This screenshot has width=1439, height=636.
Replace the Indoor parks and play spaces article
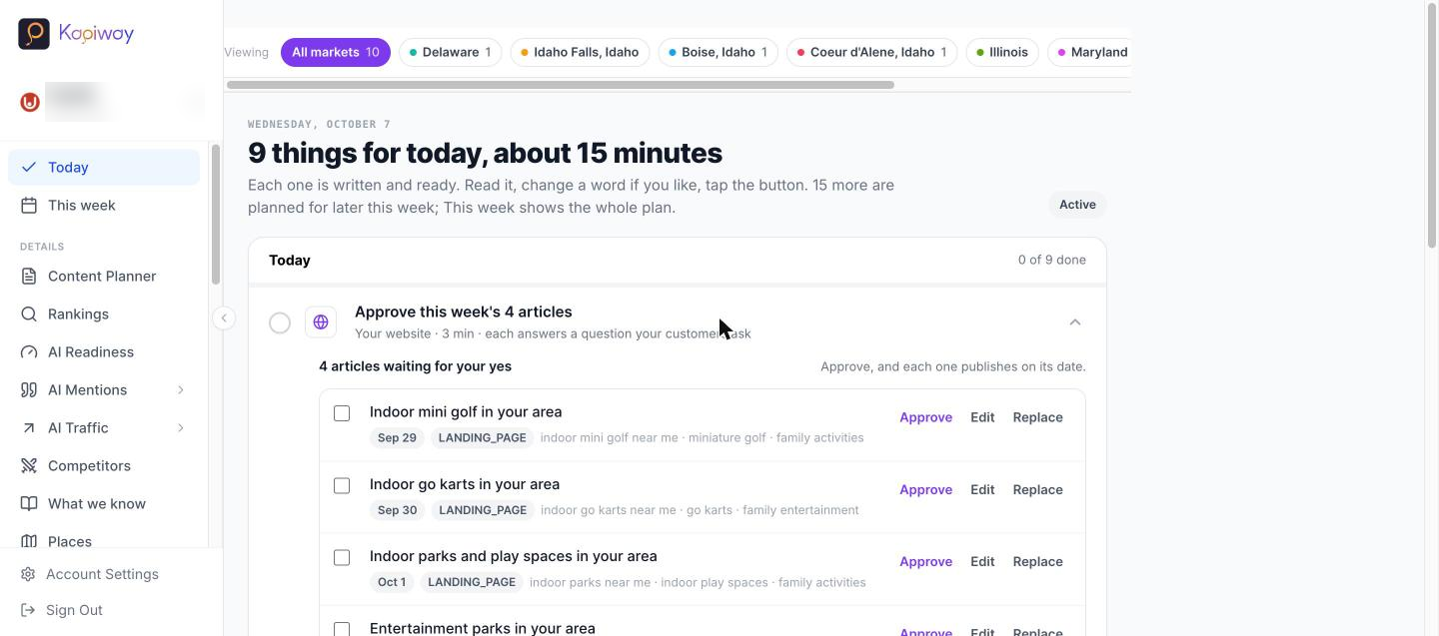(1037, 561)
